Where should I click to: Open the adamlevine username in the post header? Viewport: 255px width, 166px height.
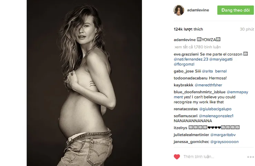(x=198, y=10)
